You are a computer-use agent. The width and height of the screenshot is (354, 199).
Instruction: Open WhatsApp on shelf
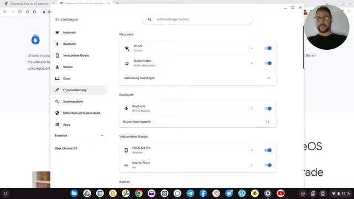tap(164, 193)
